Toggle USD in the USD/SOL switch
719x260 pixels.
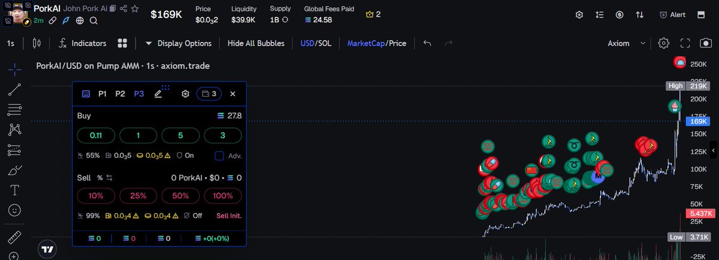point(307,43)
